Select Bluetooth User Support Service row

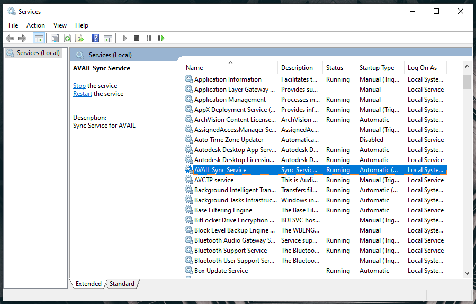(x=316, y=260)
